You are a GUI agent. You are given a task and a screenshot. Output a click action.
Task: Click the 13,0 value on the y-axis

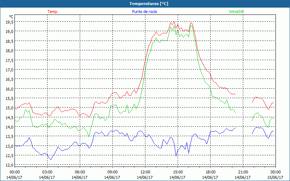tap(10, 146)
